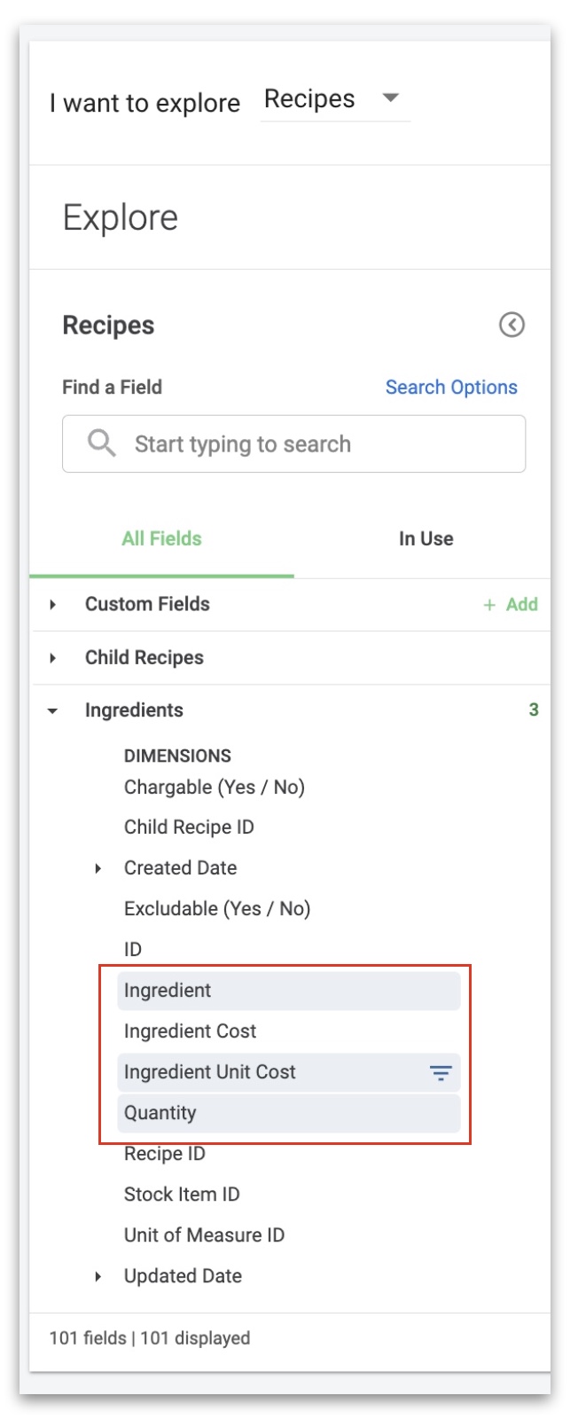Expand the Updated Date dimension group

tap(98, 1276)
